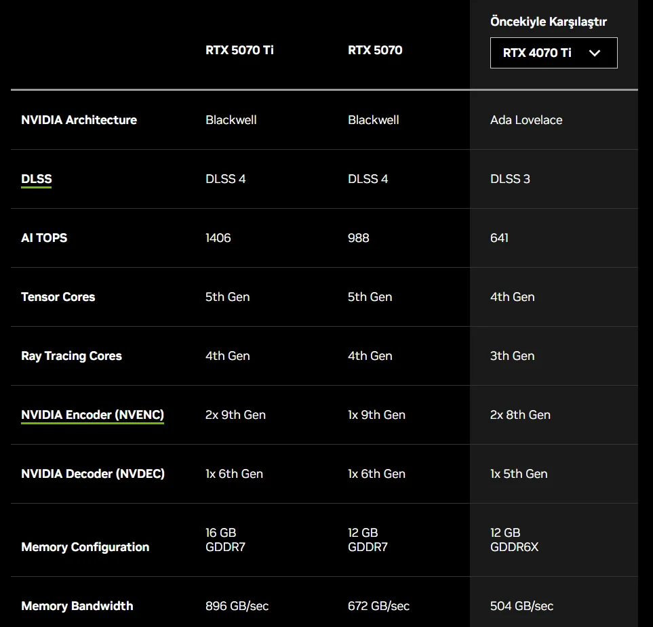Click the NVIDIA Architecture row label
The image size is (653, 627).
tap(79, 120)
